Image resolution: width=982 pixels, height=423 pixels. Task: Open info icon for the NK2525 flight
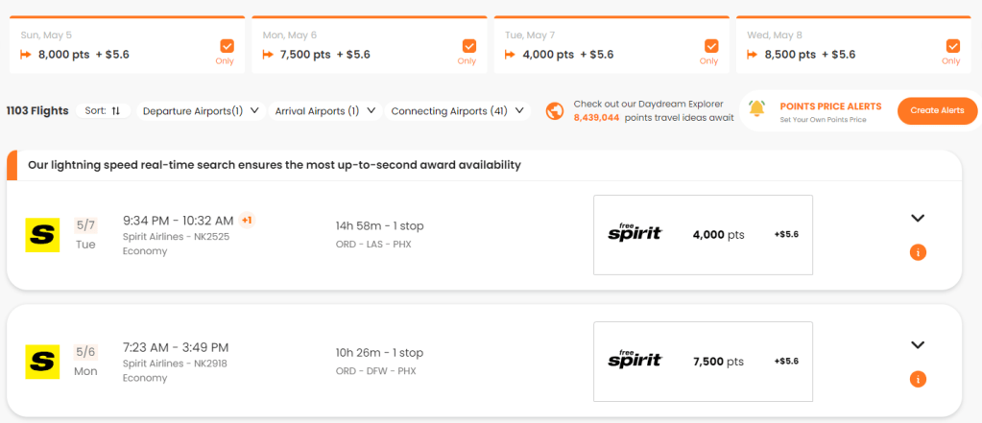point(917,252)
